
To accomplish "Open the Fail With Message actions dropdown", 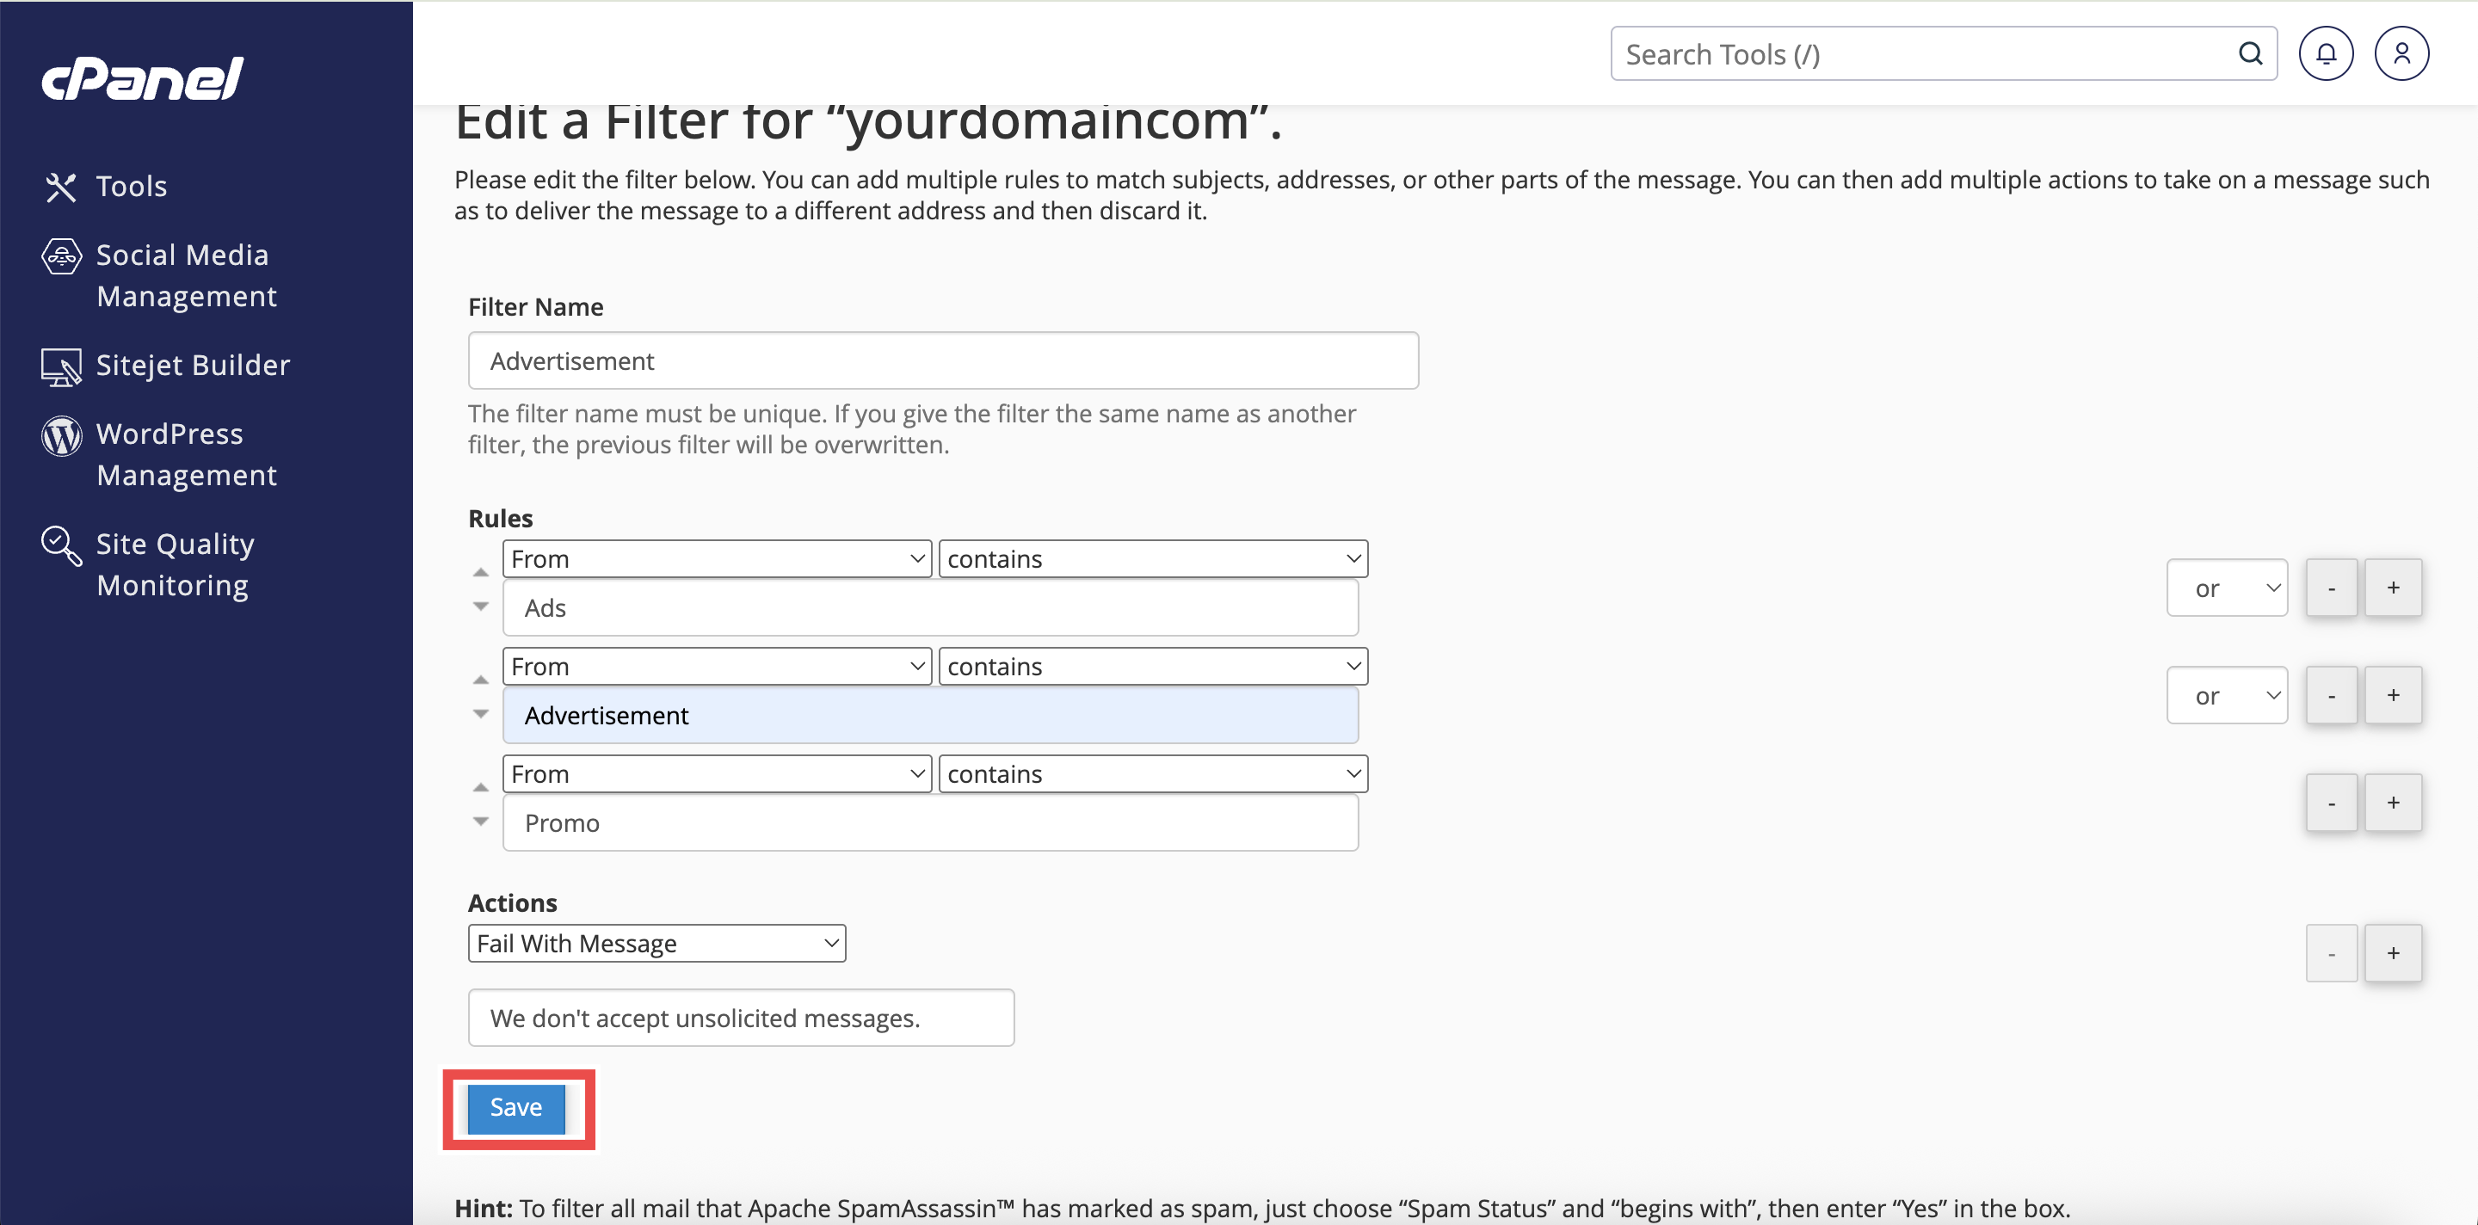I will pos(657,944).
